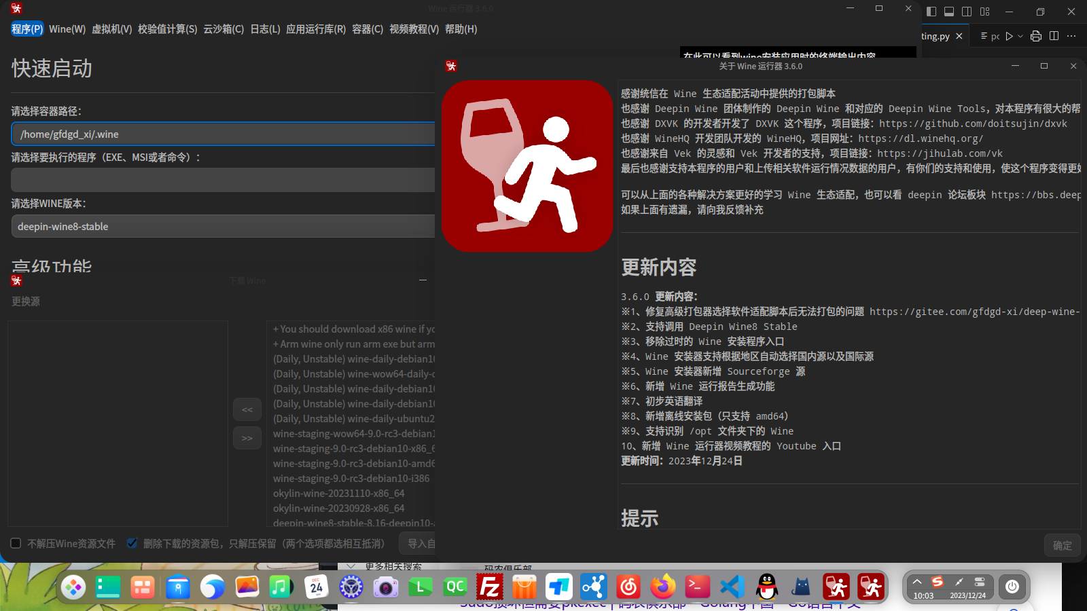Open the blue node-graph app dock icon
The image size is (1087, 611).
click(x=594, y=587)
